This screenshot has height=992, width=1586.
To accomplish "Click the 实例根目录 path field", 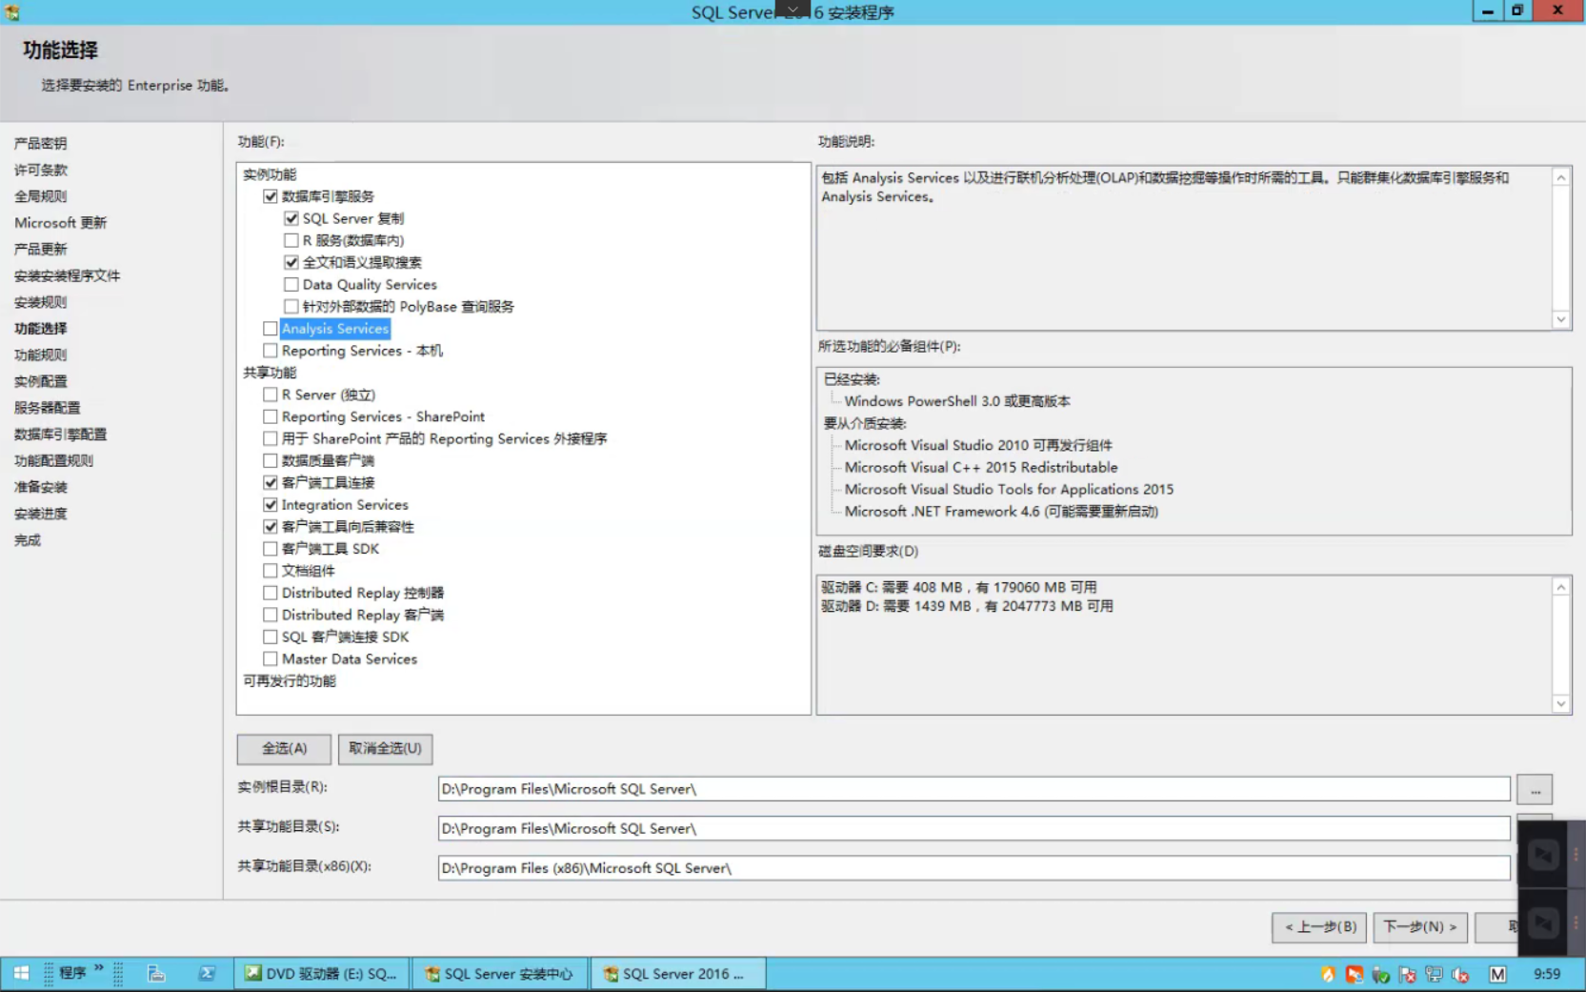I will point(974,789).
